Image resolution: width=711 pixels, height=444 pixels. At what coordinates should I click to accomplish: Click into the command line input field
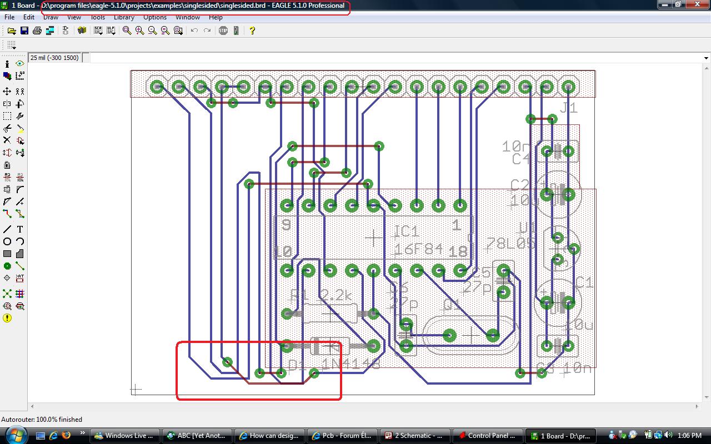(395, 58)
